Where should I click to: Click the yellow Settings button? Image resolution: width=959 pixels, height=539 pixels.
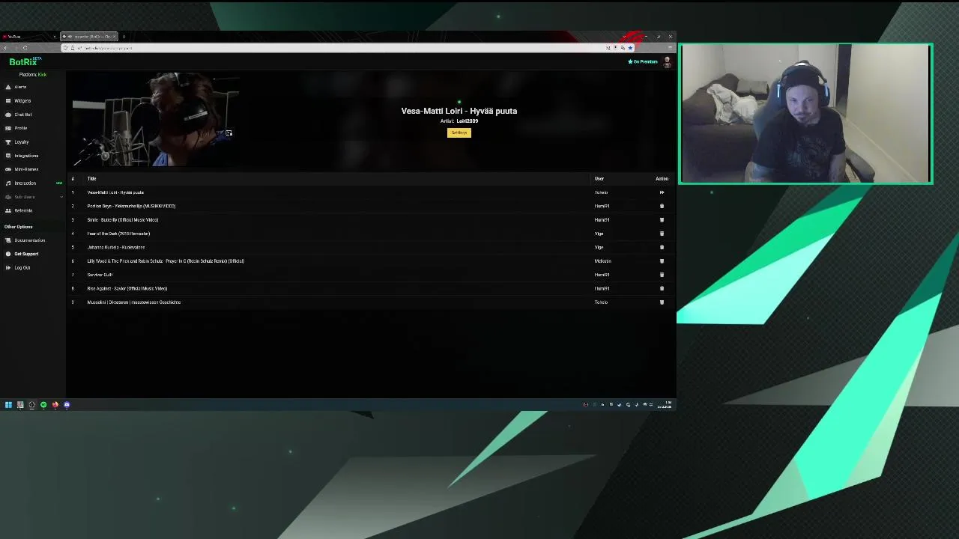(459, 133)
